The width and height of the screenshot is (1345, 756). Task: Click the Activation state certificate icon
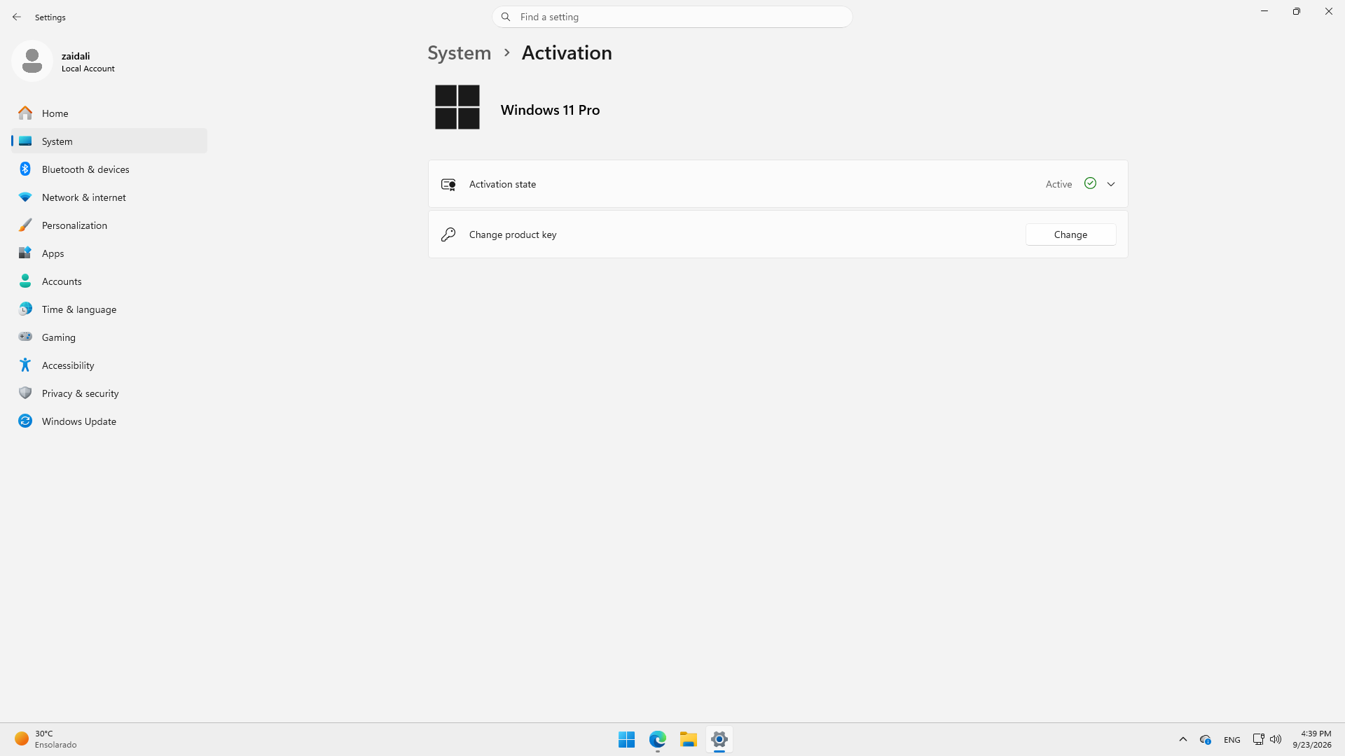click(x=448, y=184)
